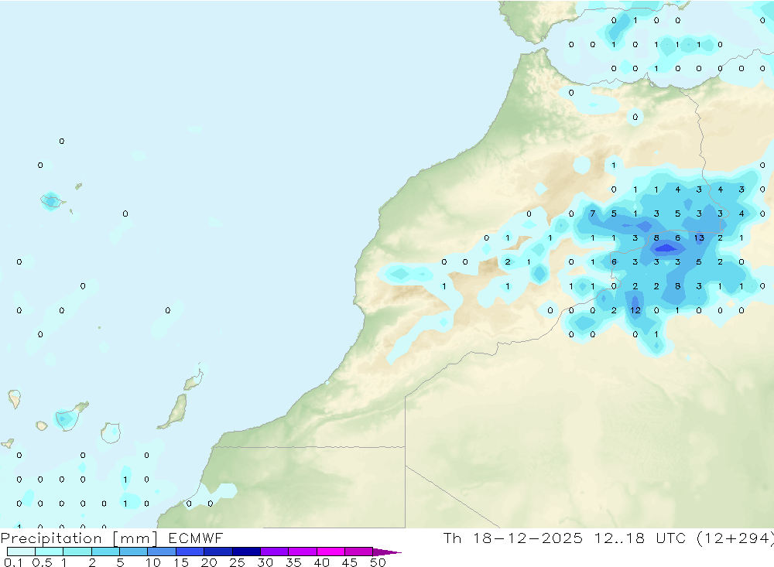Select the 35 to 40 mm legend swatch
This screenshot has height=567, width=774.
click(x=303, y=552)
